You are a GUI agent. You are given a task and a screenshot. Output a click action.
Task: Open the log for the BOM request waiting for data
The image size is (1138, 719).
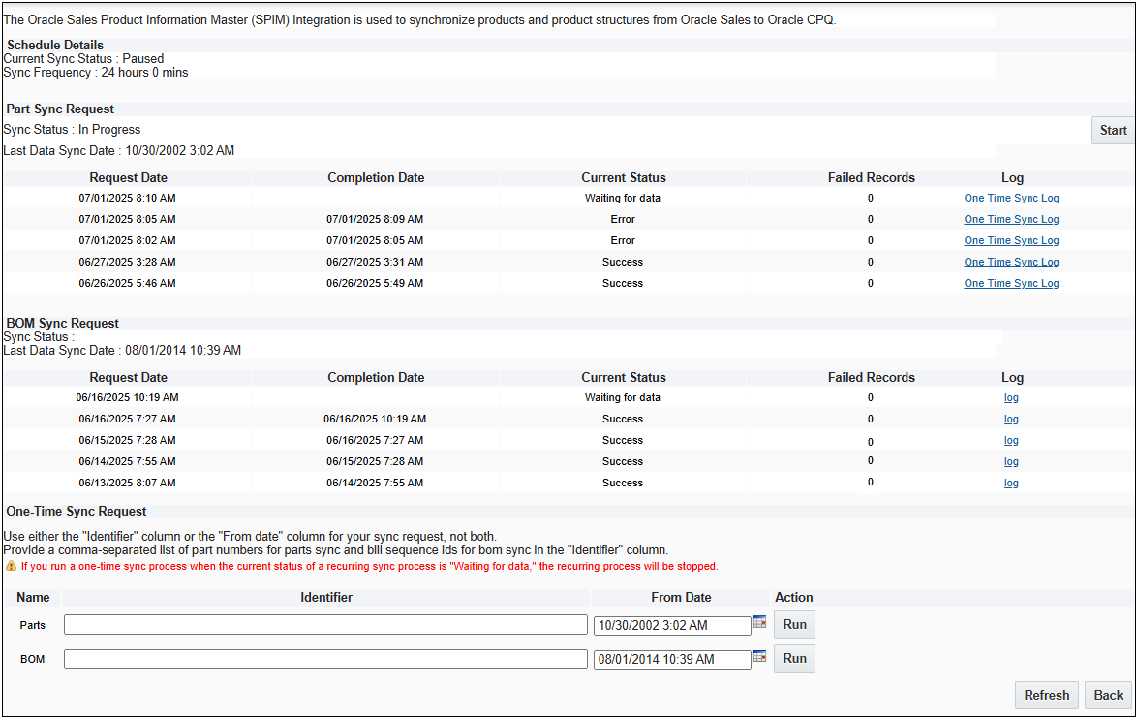pyautogui.click(x=1011, y=397)
